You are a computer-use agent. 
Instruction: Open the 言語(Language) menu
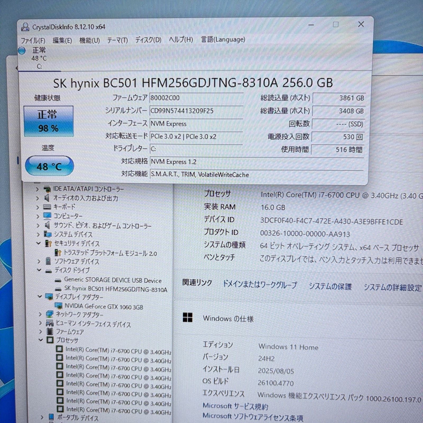223,39
